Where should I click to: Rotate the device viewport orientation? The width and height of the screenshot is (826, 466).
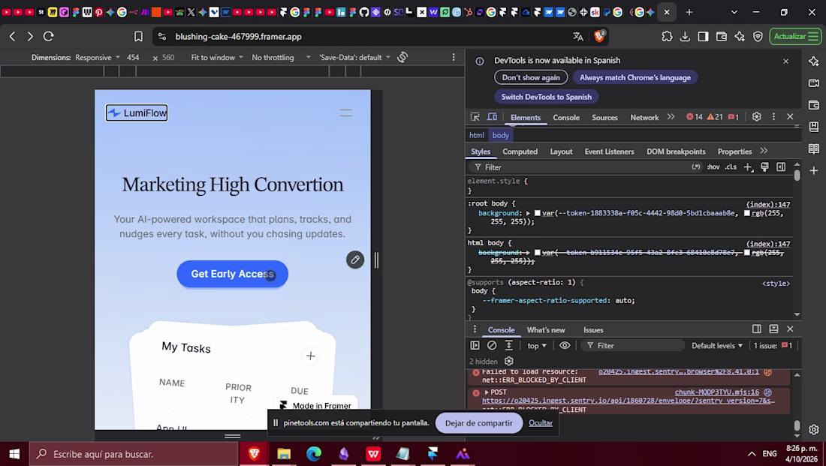402,57
